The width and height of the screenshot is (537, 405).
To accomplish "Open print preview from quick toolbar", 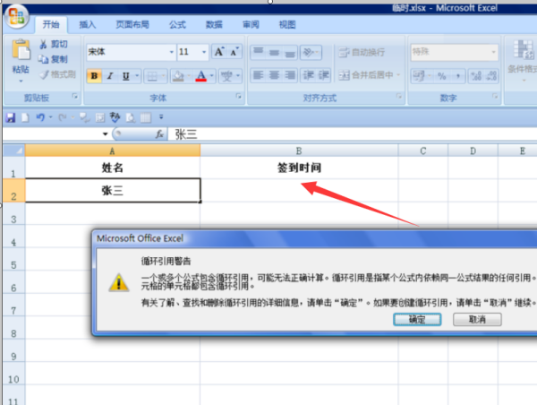I will [130, 117].
